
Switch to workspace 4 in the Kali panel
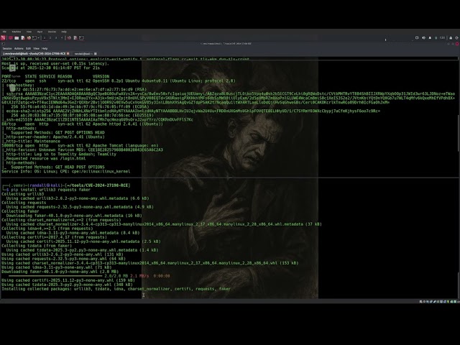[x=62, y=38]
